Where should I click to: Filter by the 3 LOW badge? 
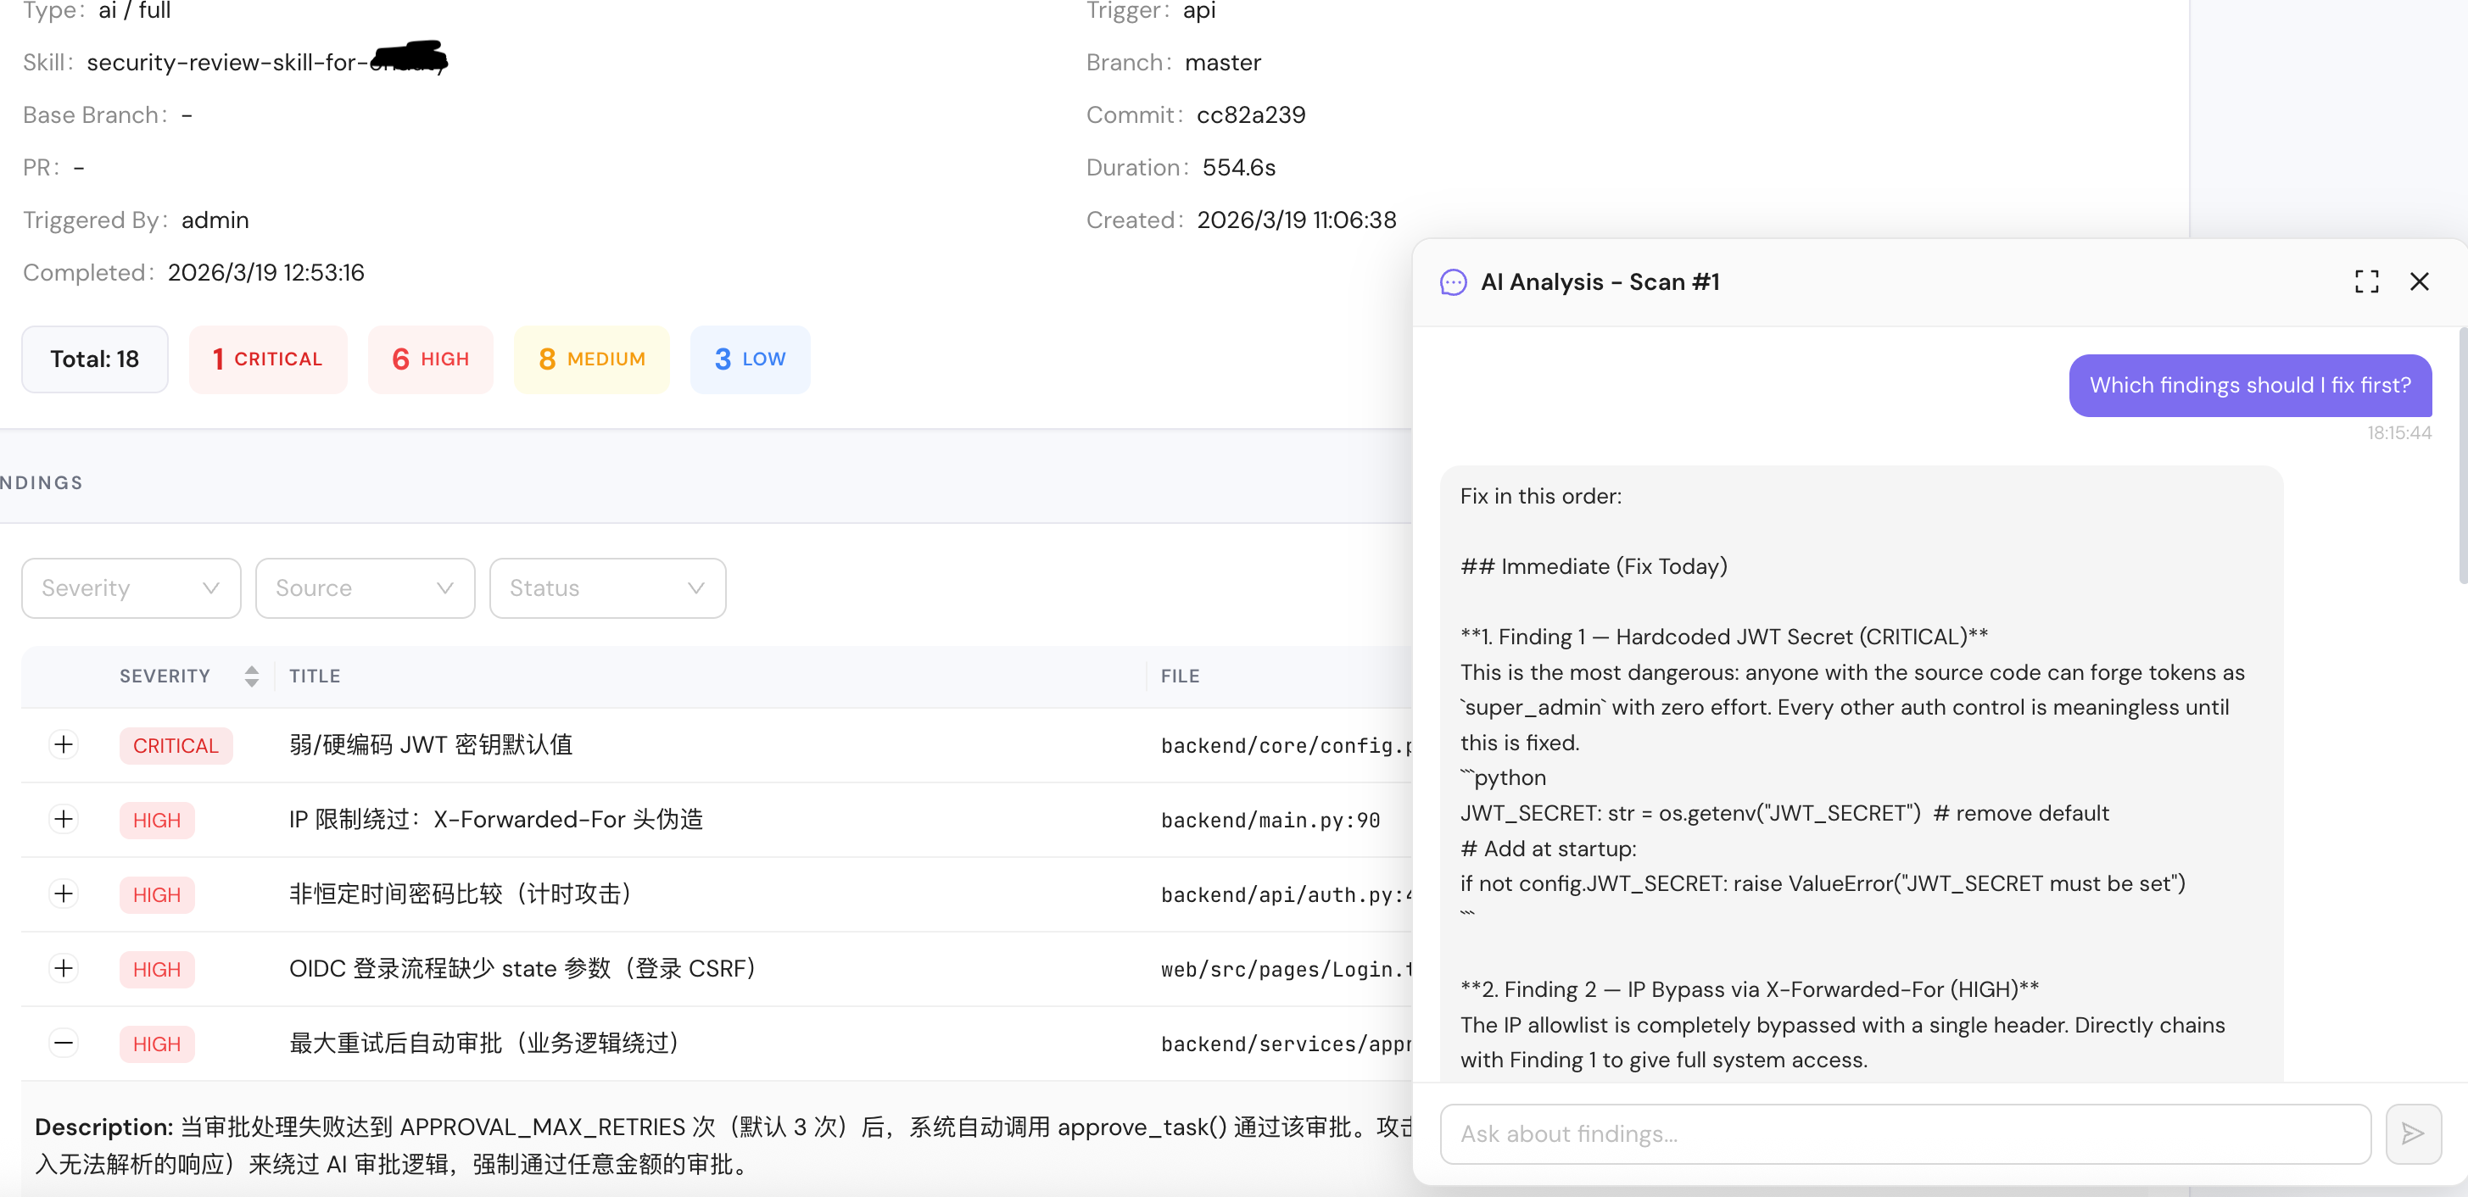coord(751,359)
